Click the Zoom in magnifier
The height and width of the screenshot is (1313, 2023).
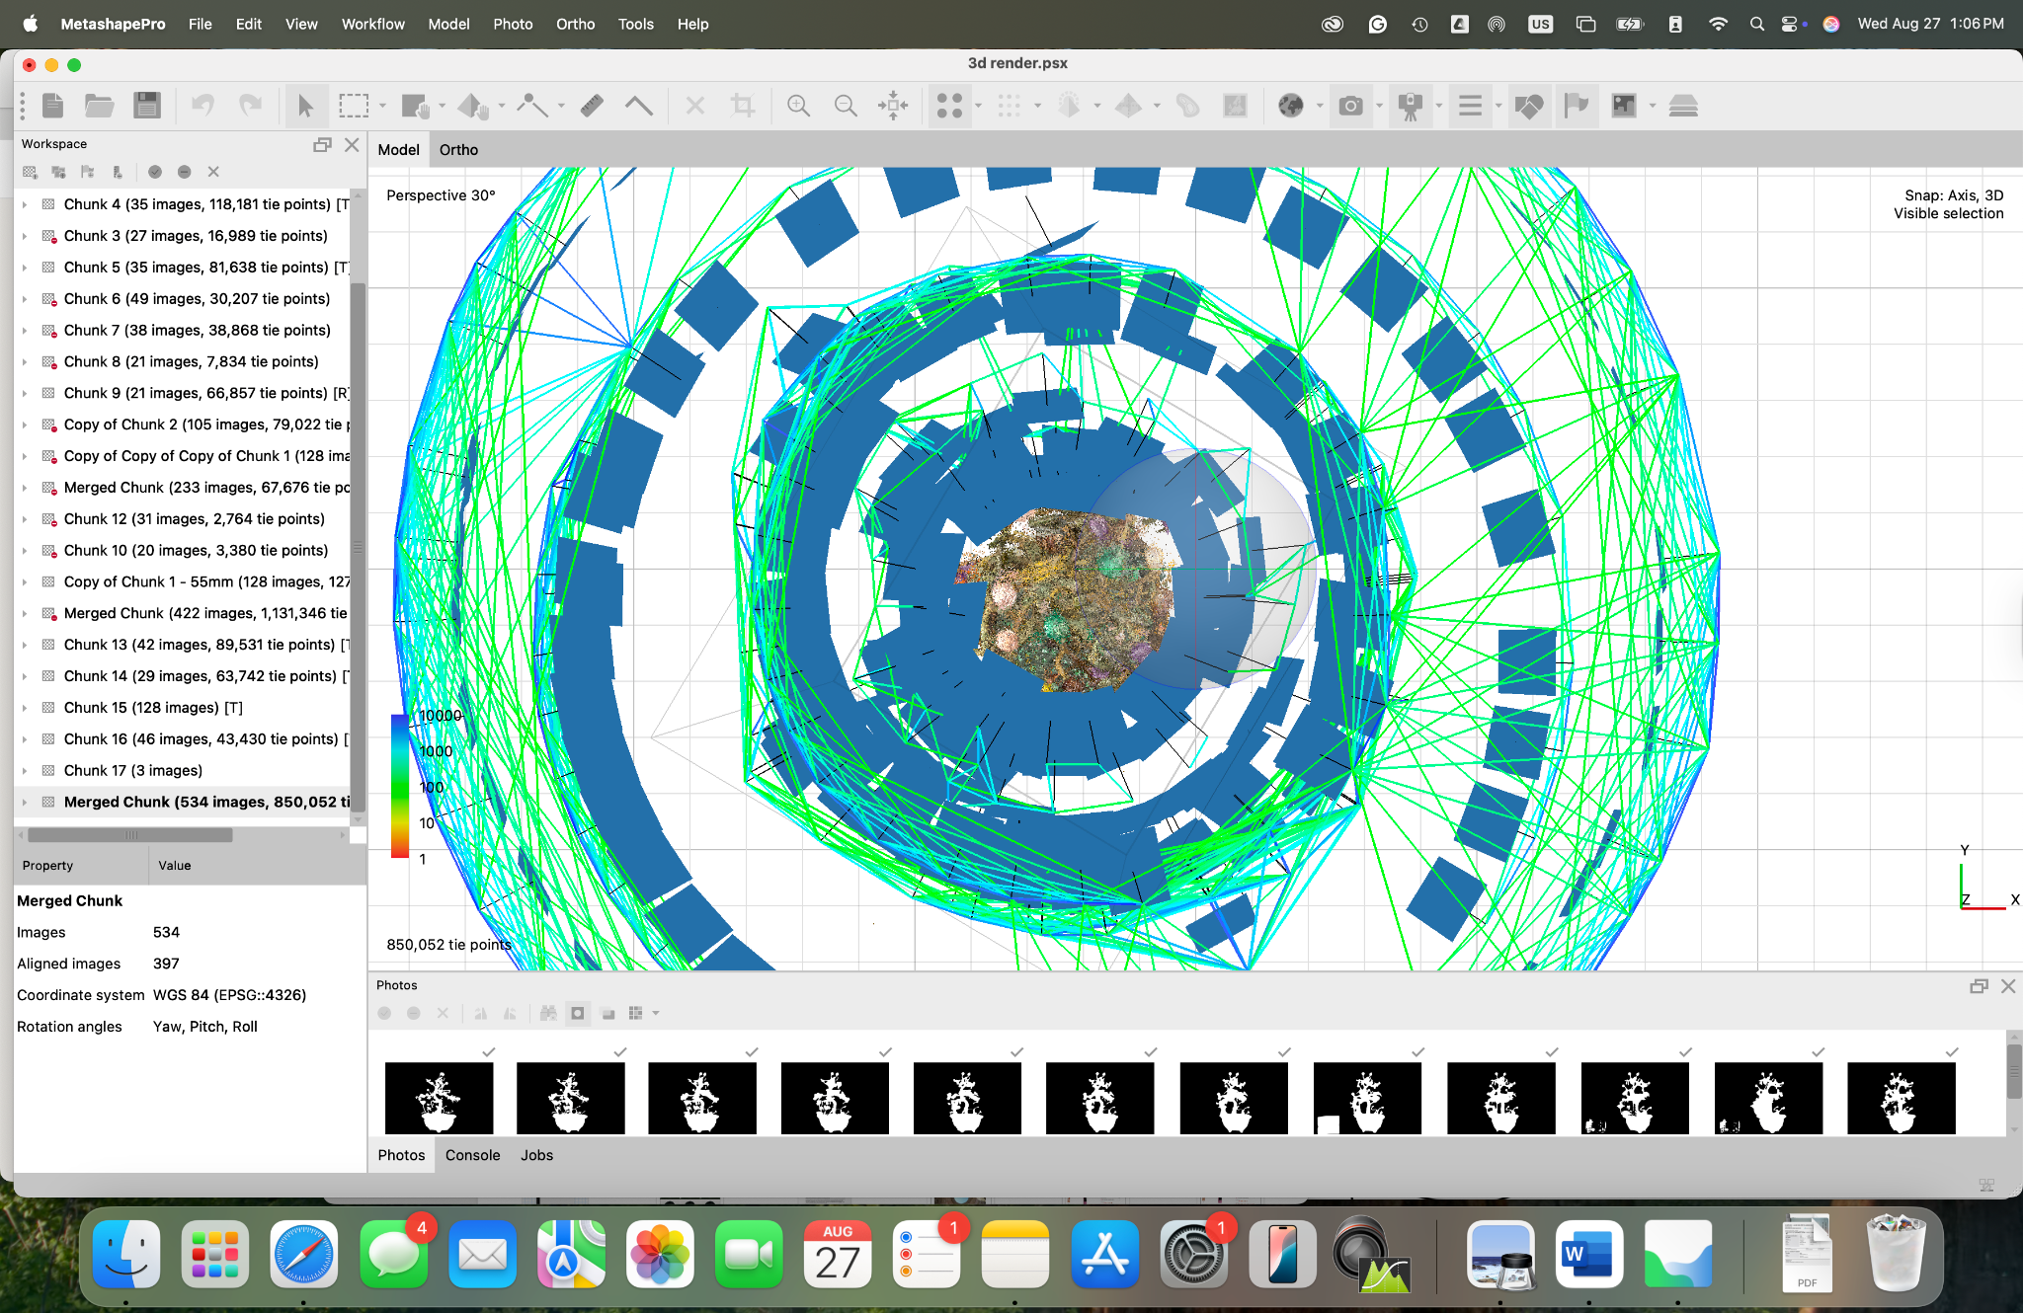coord(798,106)
